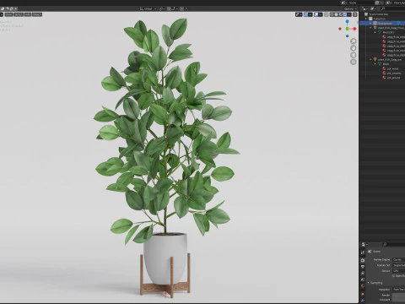Viewport: 405px width, 304px height.
Task: Toggle X-ray mode
Action: coord(327,14)
